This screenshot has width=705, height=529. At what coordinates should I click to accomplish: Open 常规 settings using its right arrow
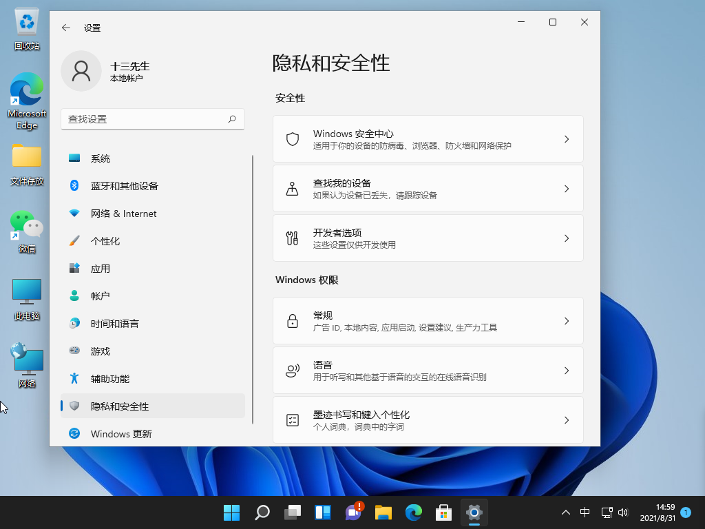click(x=566, y=320)
